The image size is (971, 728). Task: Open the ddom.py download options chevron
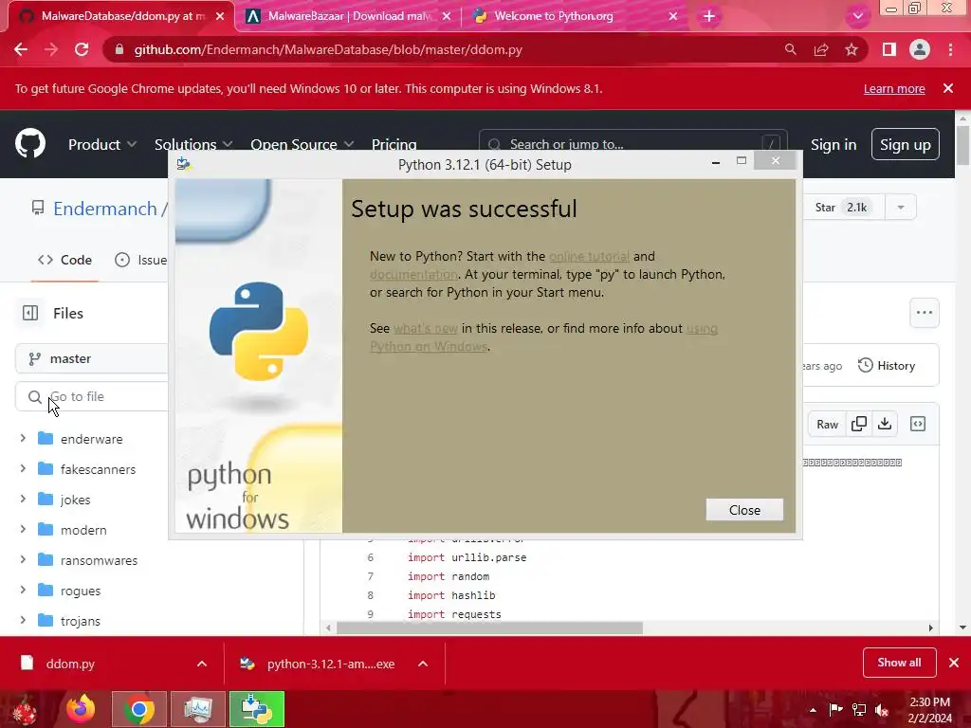point(202,664)
